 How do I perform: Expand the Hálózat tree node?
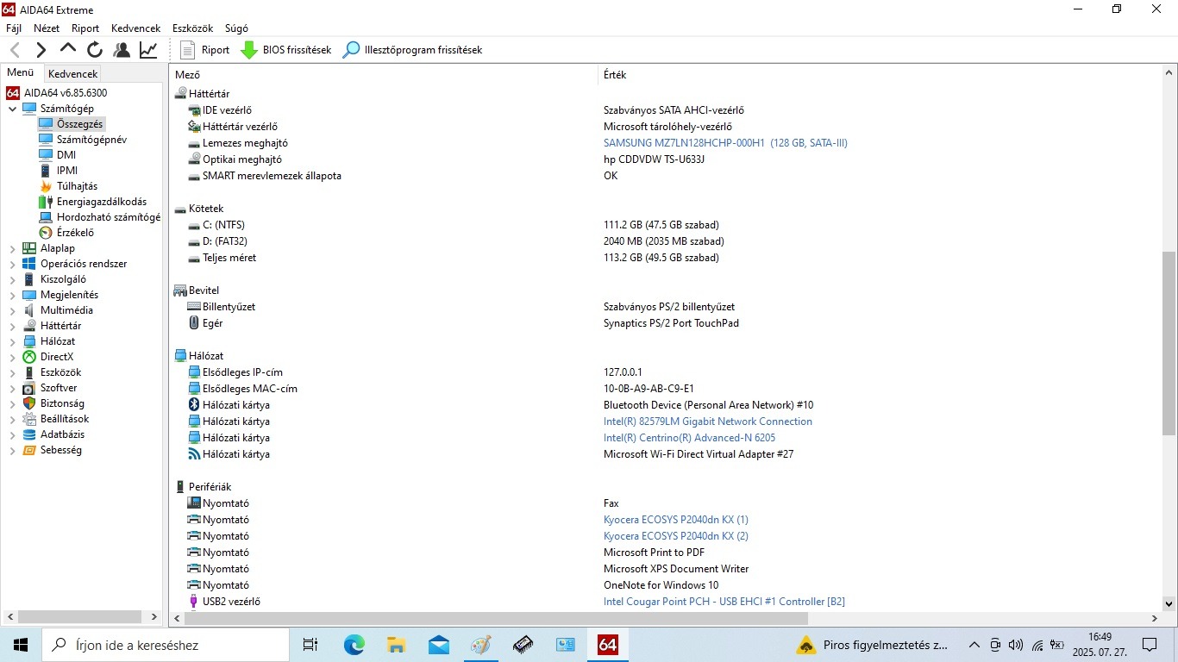[12, 341]
